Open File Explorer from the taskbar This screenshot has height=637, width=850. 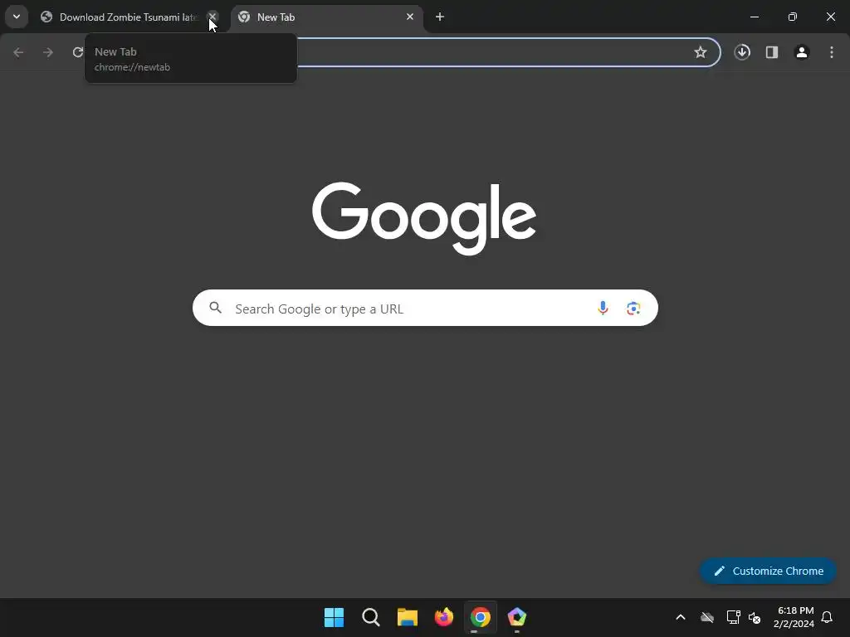click(407, 617)
